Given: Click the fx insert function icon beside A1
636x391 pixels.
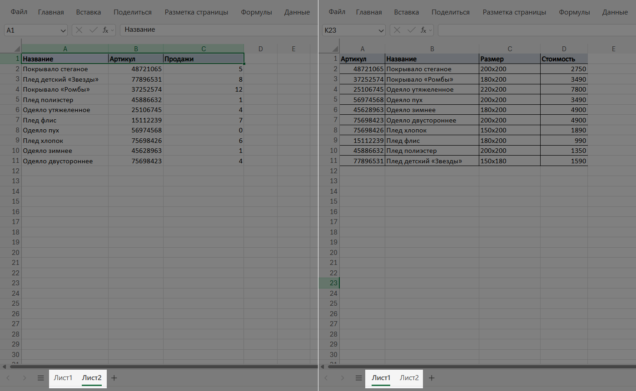Looking at the screenshot, I should [x=105, y=30].
